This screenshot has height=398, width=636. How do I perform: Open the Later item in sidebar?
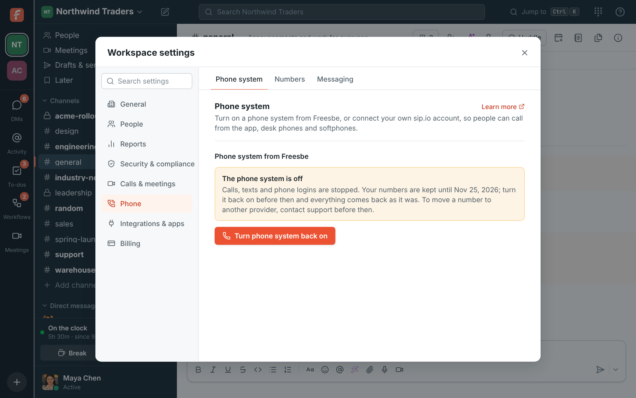[68, 80]
